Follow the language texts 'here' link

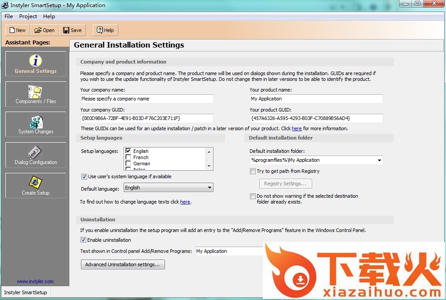tap(185, 202)
